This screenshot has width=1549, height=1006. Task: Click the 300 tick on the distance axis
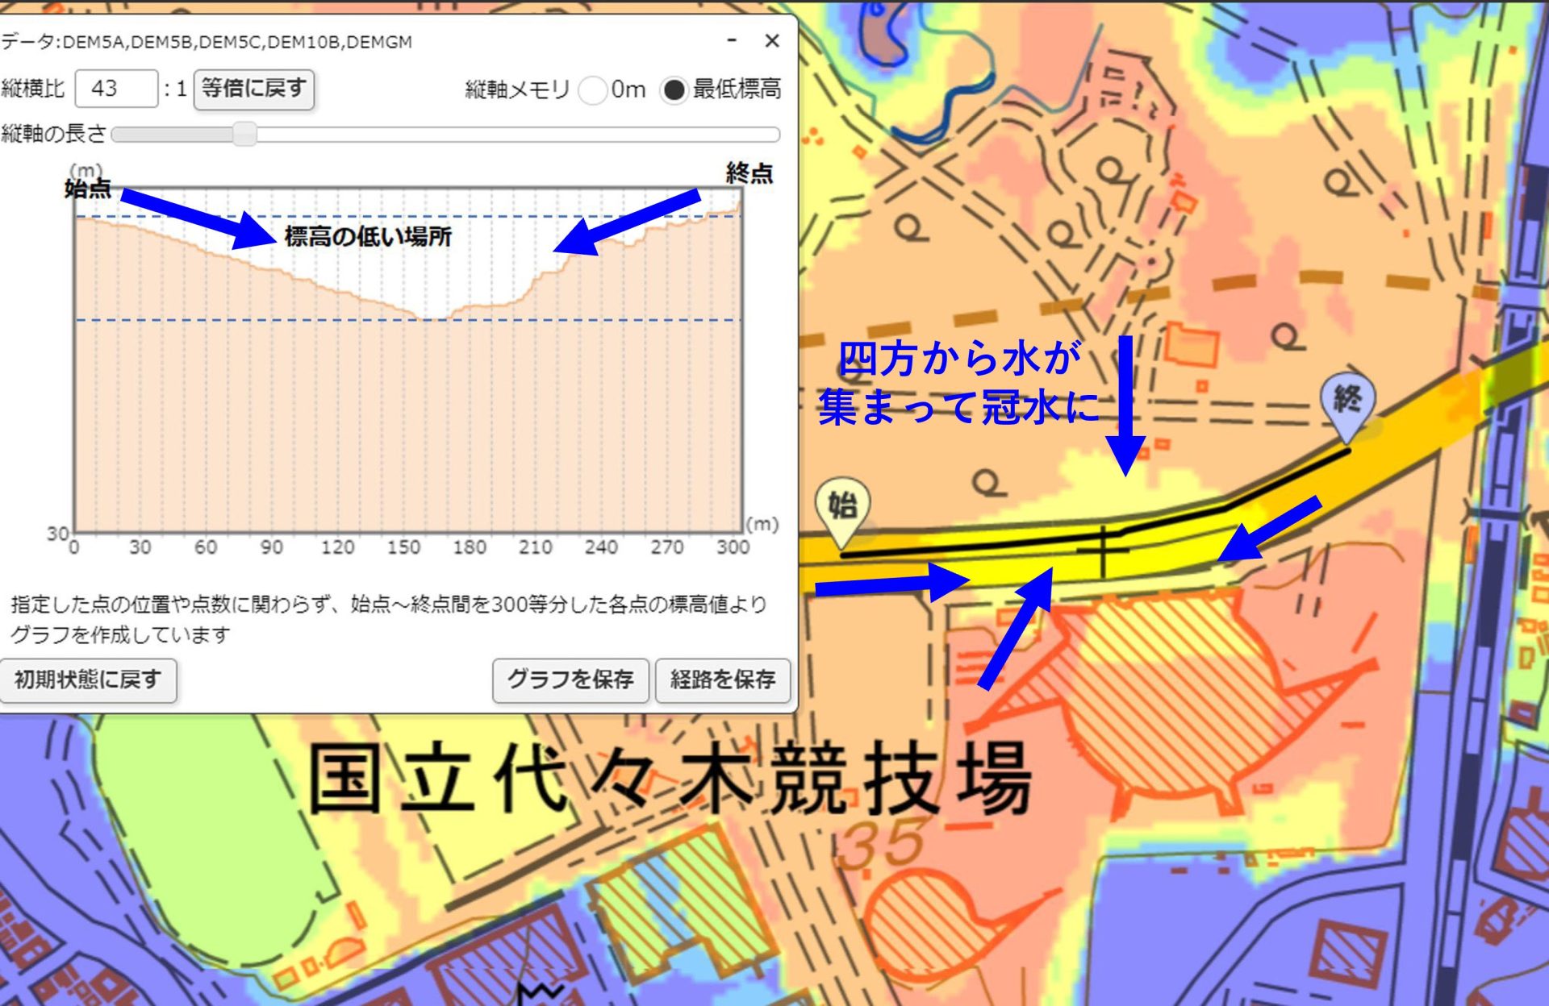tap(733, 547)
